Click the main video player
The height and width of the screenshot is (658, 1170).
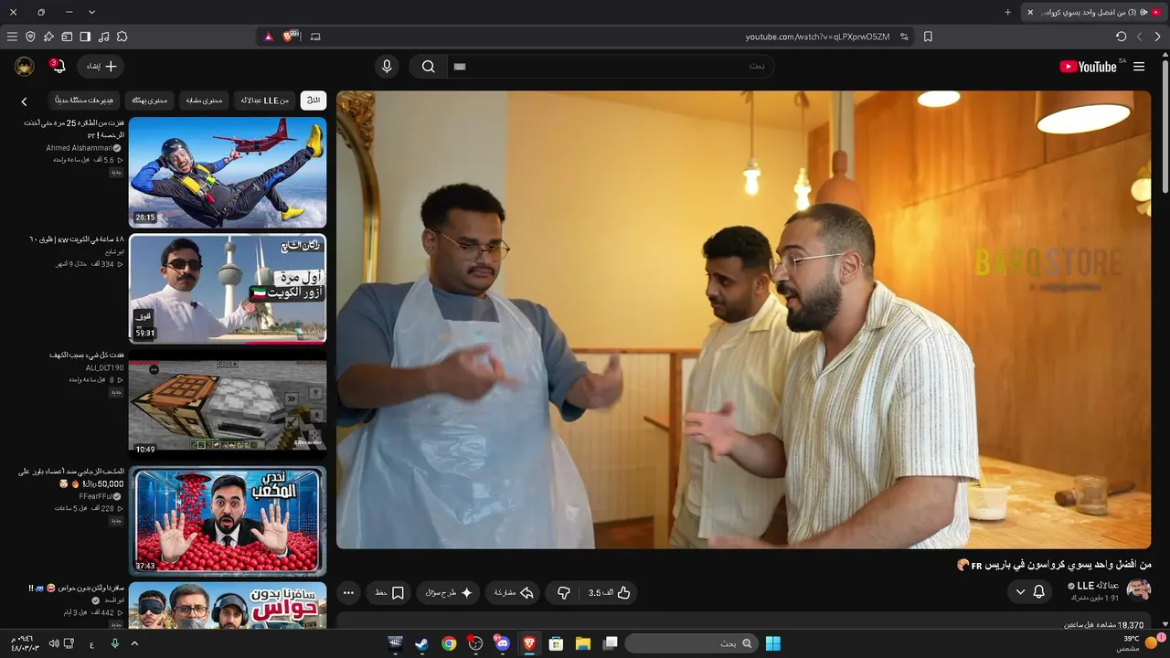(x=743, y=319)
